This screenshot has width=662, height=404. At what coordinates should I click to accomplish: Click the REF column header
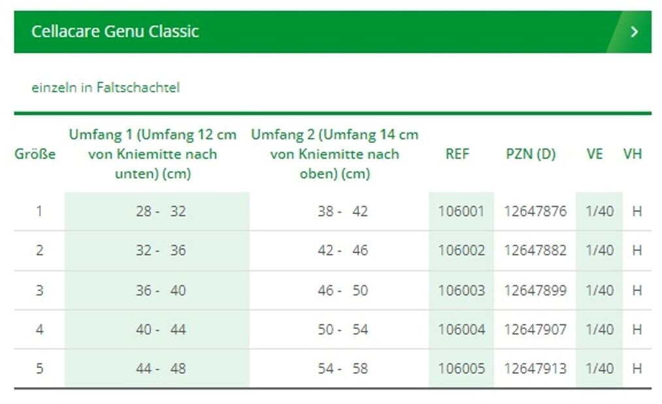tap(457, 155)
